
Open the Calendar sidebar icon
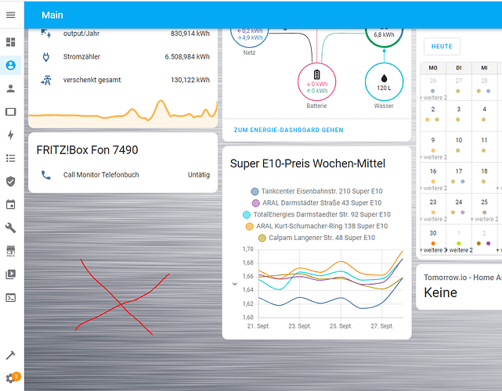pyautogui.click(x=10, y=205)
